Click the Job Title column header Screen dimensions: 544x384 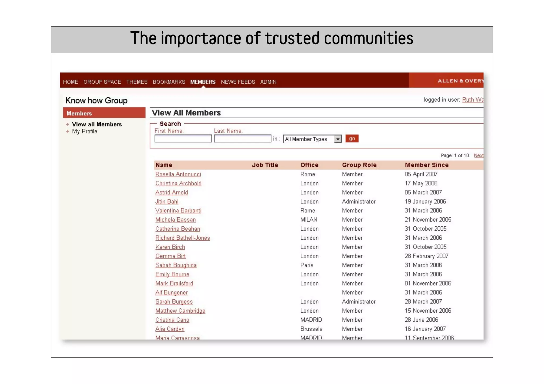coord(265,165)
